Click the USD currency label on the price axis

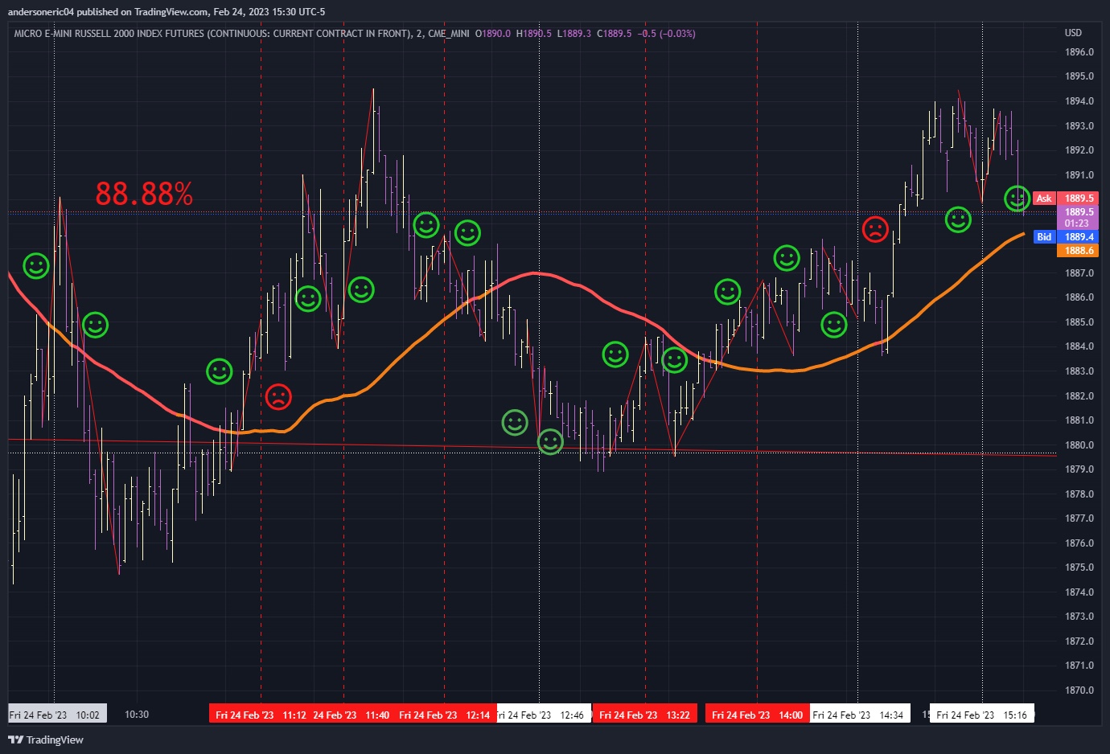click(1073, 33)
